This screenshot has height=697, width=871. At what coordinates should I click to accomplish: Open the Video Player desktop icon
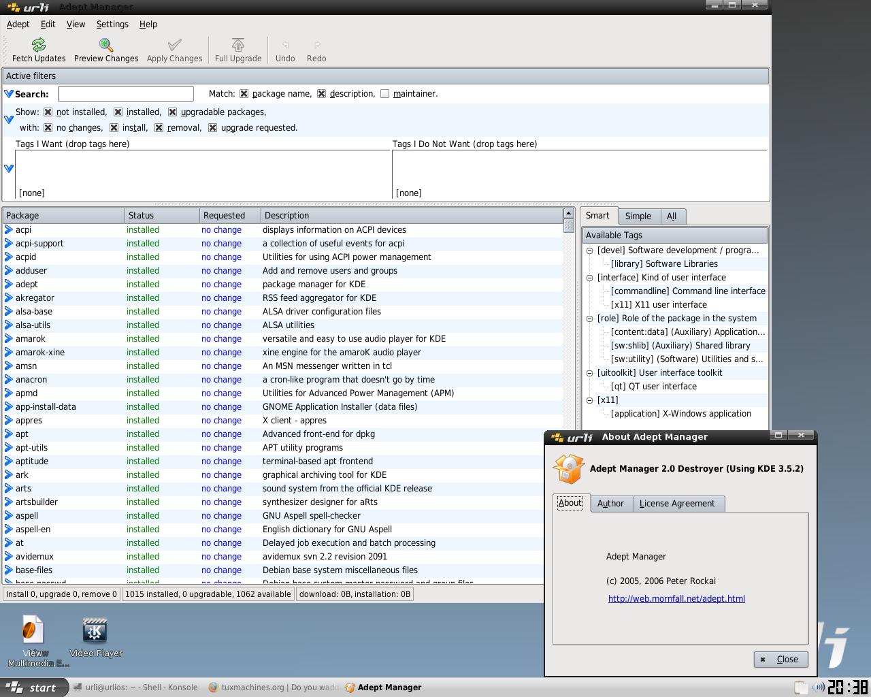(95, 630)
